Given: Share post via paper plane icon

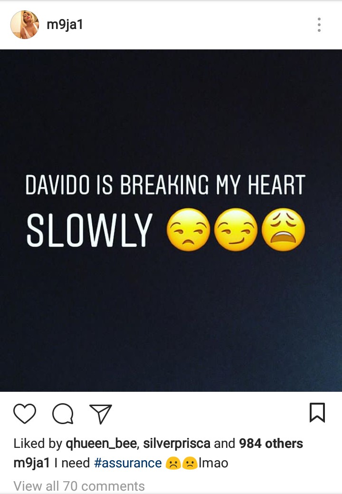Looking at the screenshot, I should point(101,414).
